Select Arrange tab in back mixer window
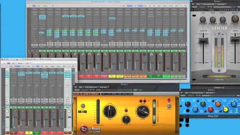Viewport: 240px width, 135px height. click(130, 6)
